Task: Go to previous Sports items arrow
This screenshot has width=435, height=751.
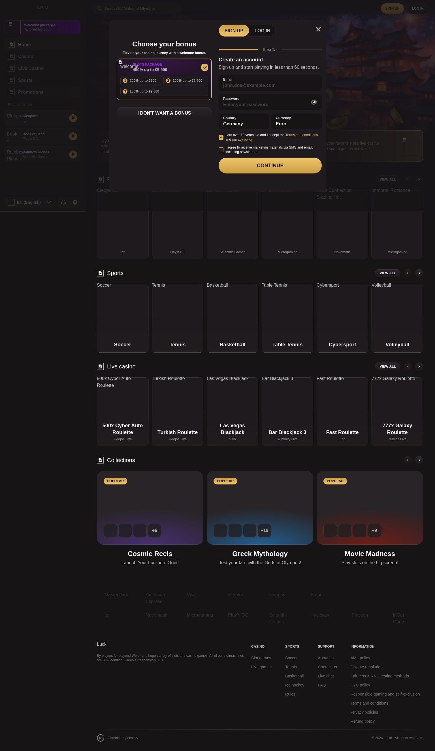Action: (x=408, y=273)
